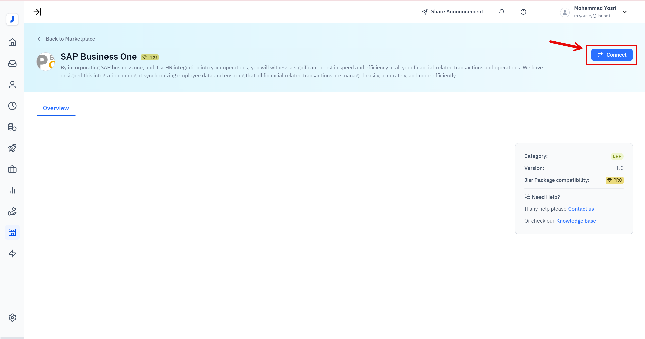Open the Knowledge base link
Screen dimensions: 645x339
pyautogui.click(x=576, y=221)
